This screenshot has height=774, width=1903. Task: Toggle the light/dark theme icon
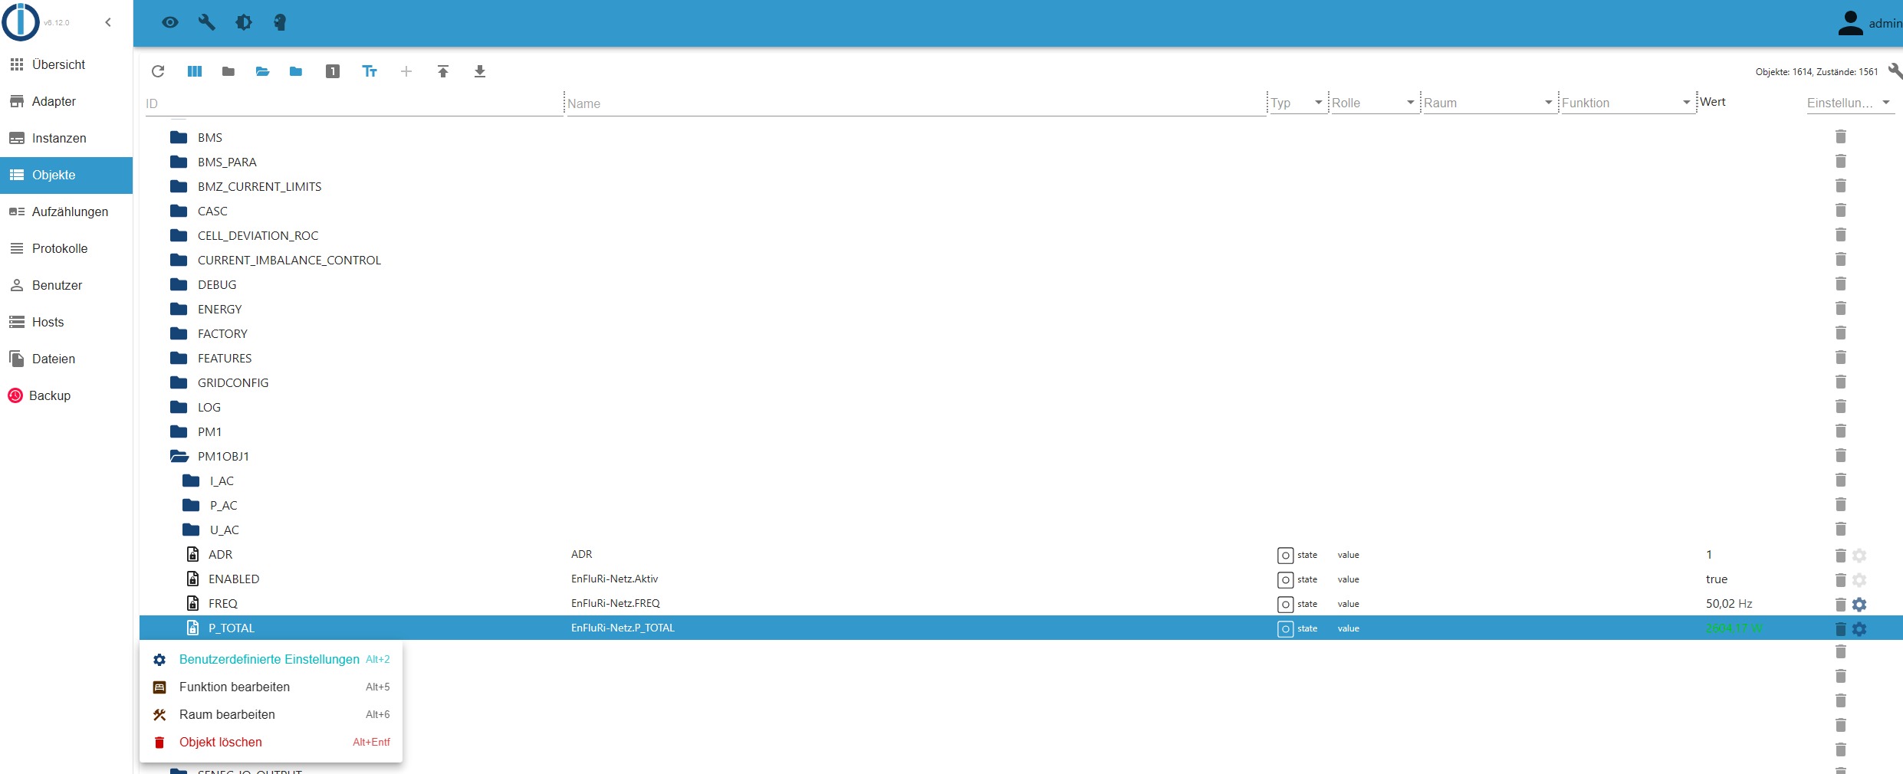(x=244, y=22)
